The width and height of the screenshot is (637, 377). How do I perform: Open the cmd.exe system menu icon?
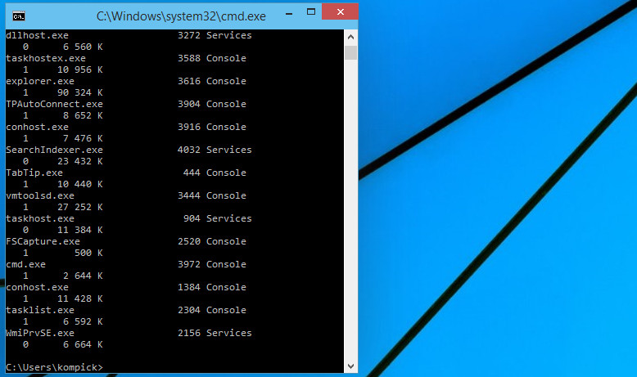click(19, 16)
